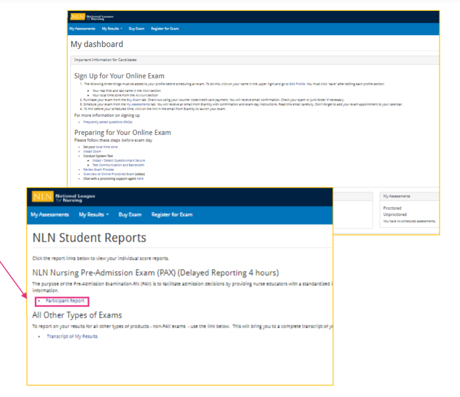Image resolution: width=460 pixels, height=397 pixels.
Task: Open Register for Exam in the dashboard navbar
Action: [x=164, y=29]
